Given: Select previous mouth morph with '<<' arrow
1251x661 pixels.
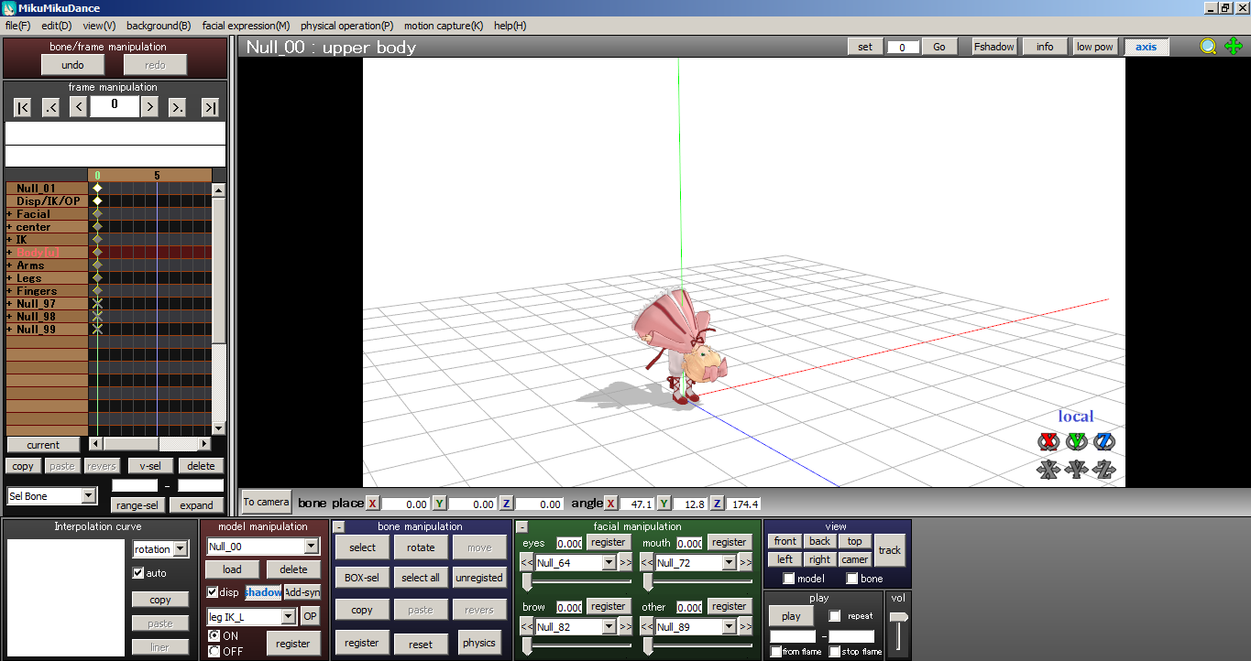Looking at the screenshot, I should (x=647, y=563).
